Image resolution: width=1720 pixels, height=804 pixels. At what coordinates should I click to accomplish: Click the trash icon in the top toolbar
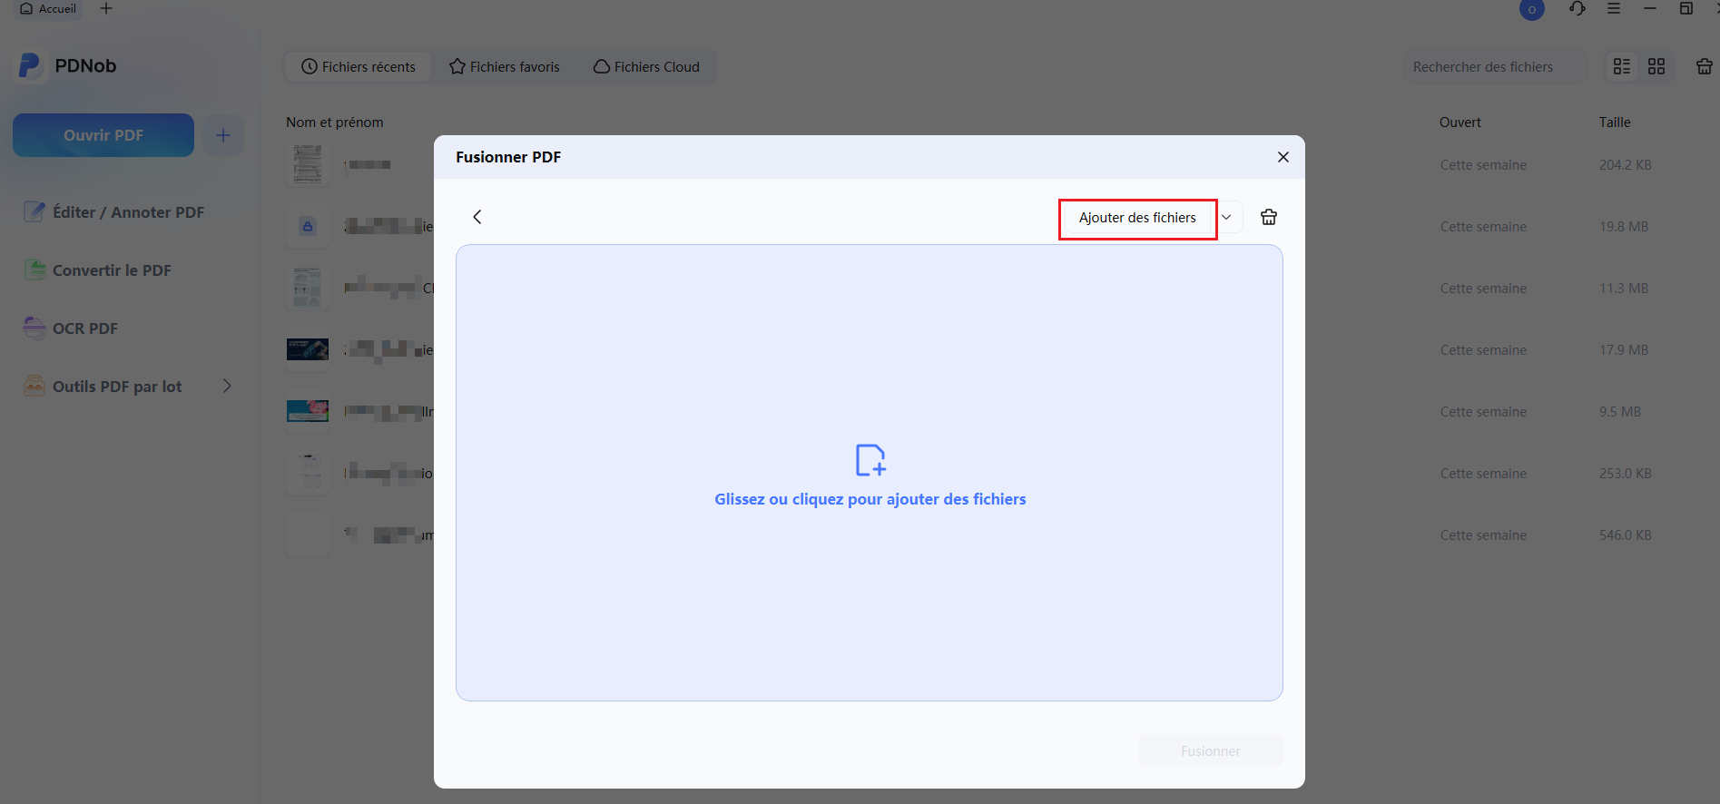tap(1705, 66)
